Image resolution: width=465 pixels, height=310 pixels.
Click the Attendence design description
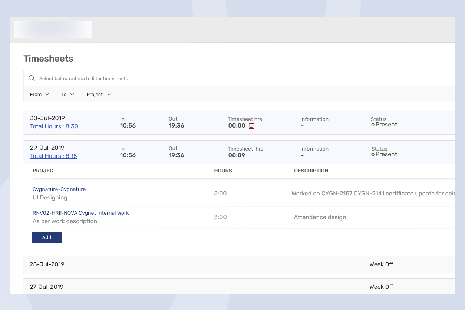[x=320, y=217]
